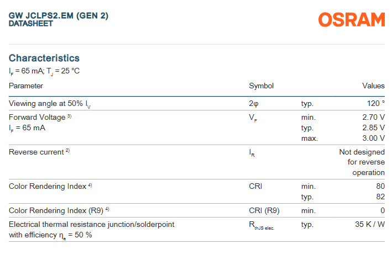Click the DATASHEET subtitle text
Screen dimensions: 392x260
(31, 24)
